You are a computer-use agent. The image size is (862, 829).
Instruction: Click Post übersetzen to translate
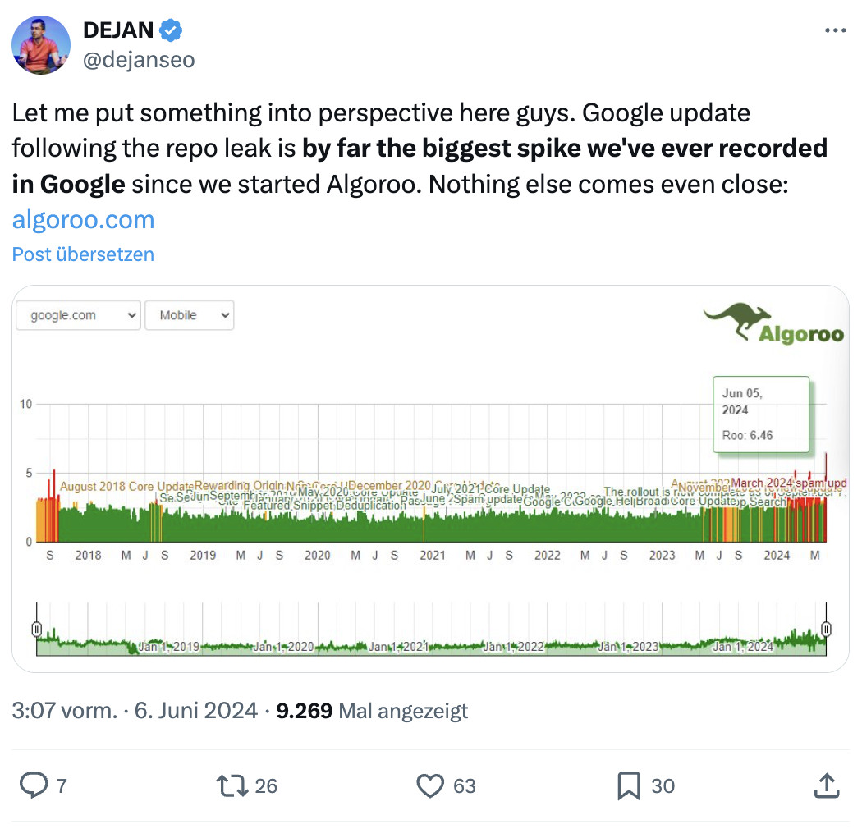(82, 254)
